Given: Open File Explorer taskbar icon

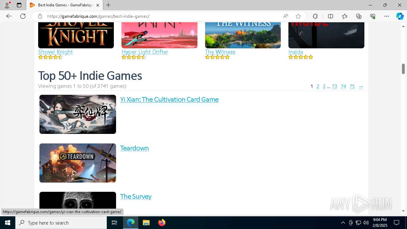Looking at the screenshot, I should [146, 223].
